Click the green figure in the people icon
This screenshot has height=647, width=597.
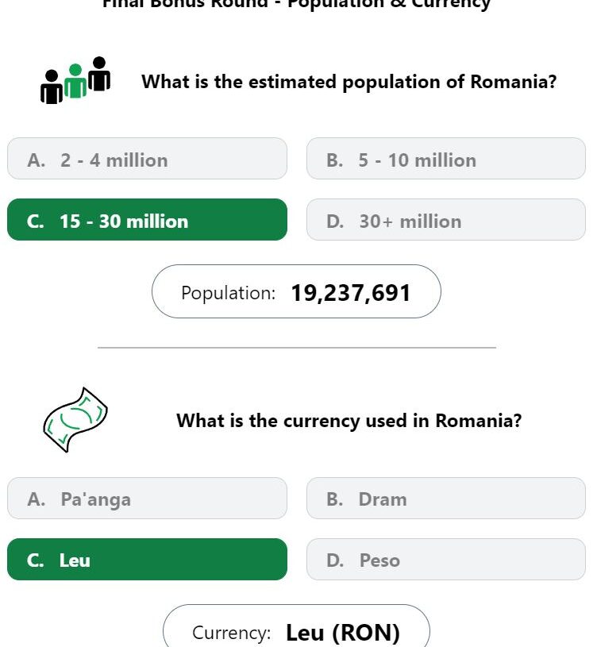point(75,81)
